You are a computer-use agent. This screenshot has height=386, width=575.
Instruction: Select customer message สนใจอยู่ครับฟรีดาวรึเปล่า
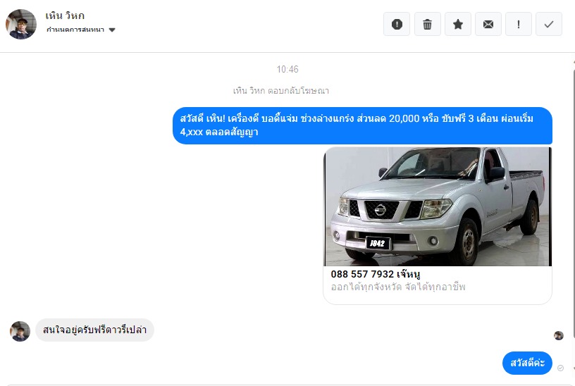click(x=94, y=330)
